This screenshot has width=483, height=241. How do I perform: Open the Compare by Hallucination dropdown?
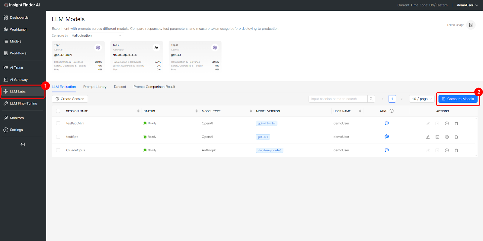97,35
